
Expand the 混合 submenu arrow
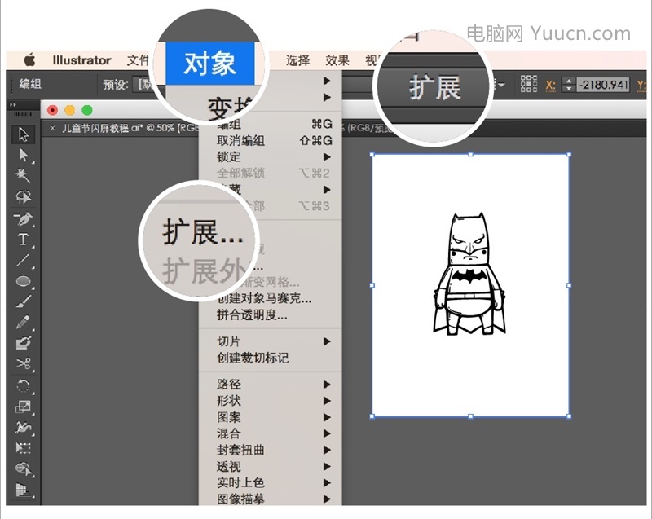click(x=328, y=433)
